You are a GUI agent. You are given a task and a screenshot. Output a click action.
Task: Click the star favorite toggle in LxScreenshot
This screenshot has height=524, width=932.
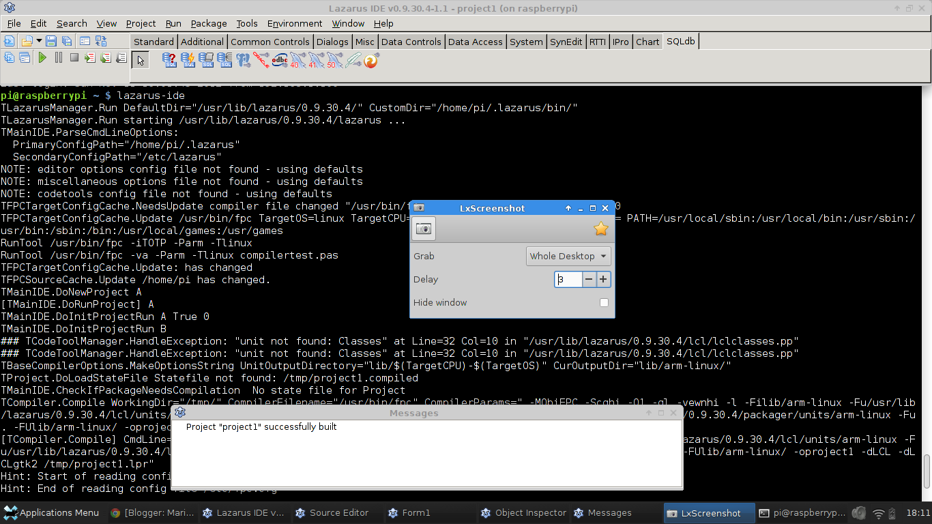click(600, 229)
